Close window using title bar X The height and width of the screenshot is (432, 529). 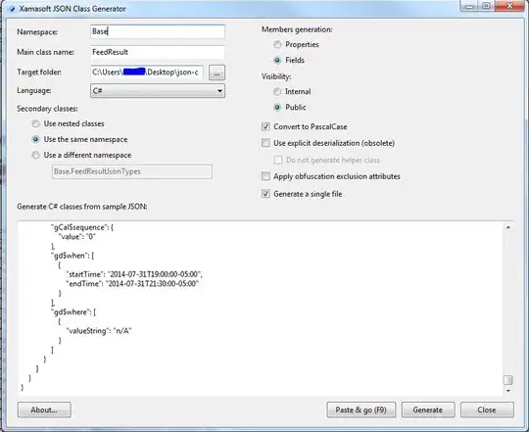click(509, 6)
